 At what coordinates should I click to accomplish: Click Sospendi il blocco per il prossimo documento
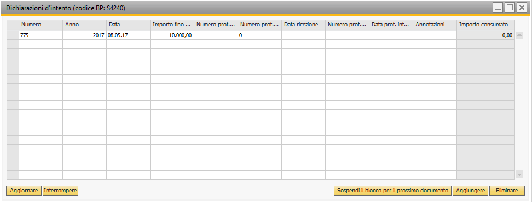click(x=393, y=191)
